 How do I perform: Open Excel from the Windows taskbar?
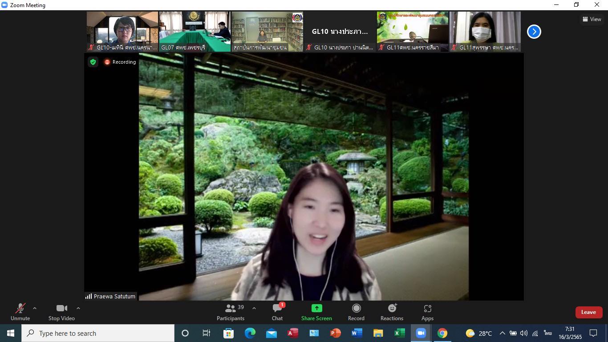point(399,333)
